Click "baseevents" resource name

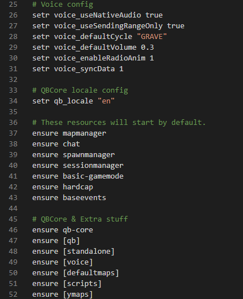click(84, 198)
